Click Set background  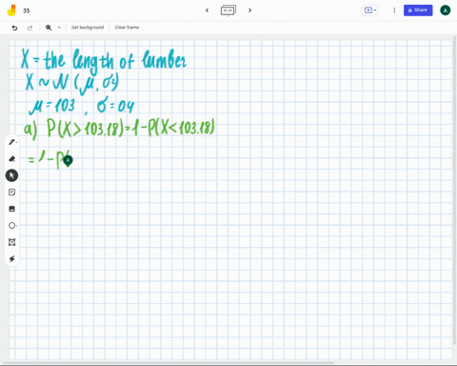click(88, 28)
